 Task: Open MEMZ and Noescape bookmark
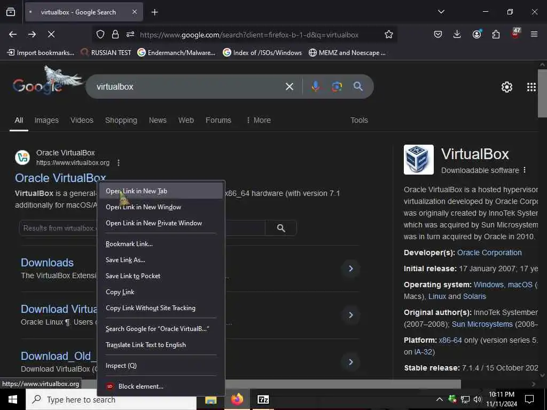[x=347, y=53]
